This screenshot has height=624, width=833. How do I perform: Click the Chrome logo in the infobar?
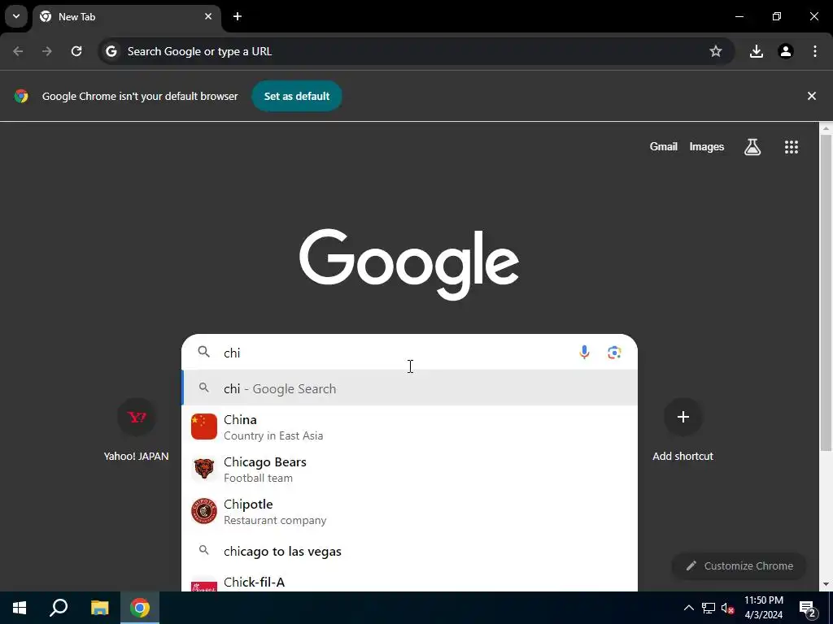point(21,96)
